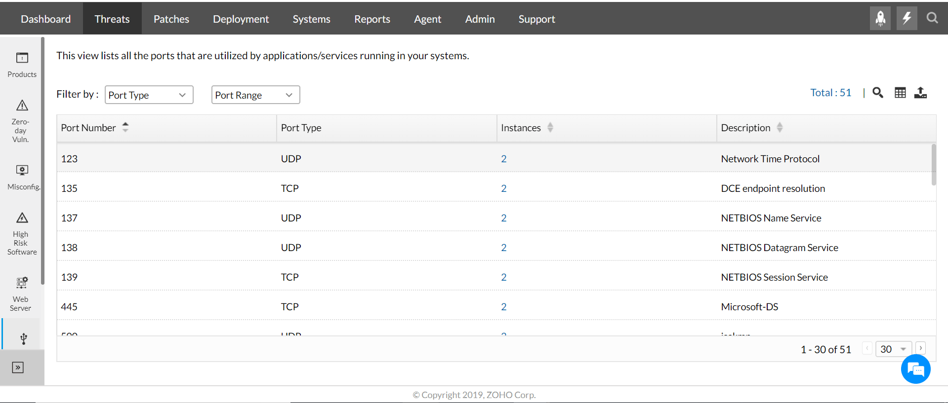The image size is (948, 403).
Task: Open Zero-day Vuln. in sidebar
Action: [22, 121]
